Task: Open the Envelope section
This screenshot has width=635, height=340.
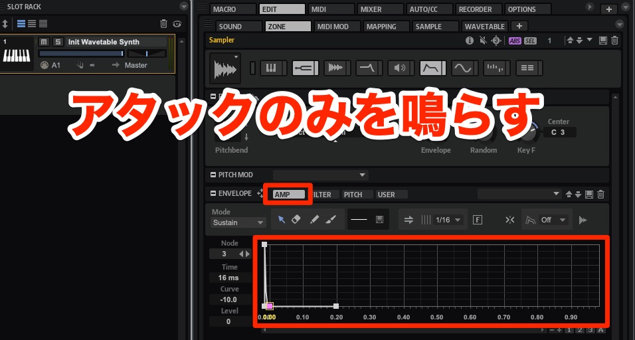Action: pos(432,68)
